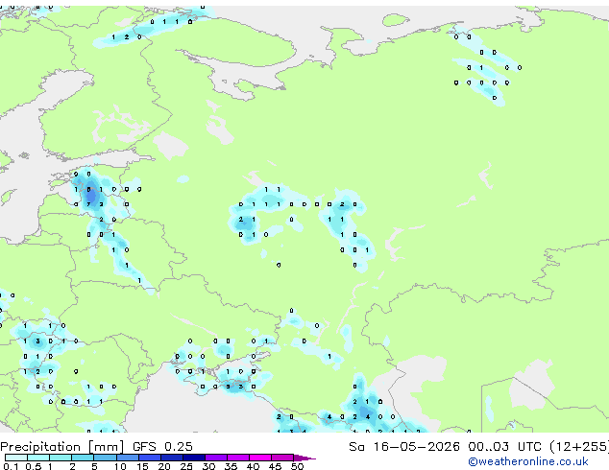
Task: Click the '30' legend scale value
Action: [208, 466]
